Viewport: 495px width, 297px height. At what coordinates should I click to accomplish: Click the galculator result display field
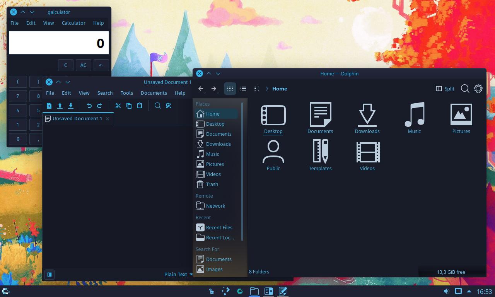(59, 43)
